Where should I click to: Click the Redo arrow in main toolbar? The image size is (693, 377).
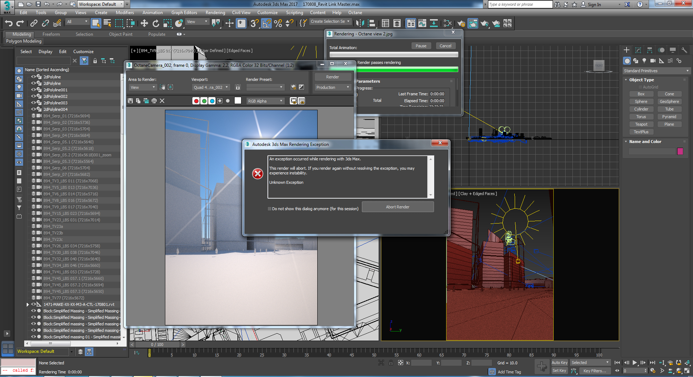20,23
